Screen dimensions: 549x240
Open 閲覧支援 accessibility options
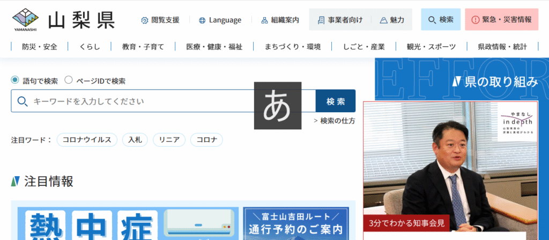(160, 20)
